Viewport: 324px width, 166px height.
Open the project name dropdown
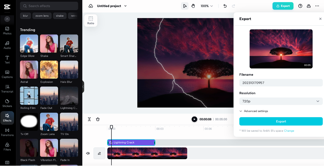coord(125,6)
